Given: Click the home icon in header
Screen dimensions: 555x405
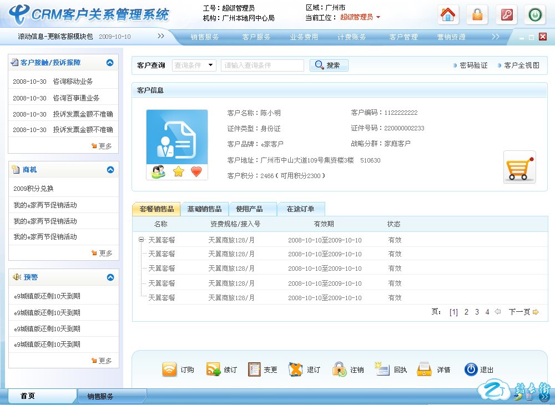Looking at the screenshot, I should coord(448,15).
